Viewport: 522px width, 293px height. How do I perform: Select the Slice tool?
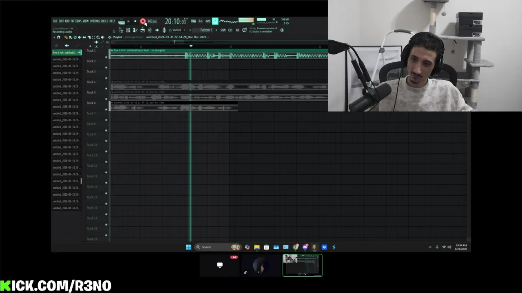(89, 37)
